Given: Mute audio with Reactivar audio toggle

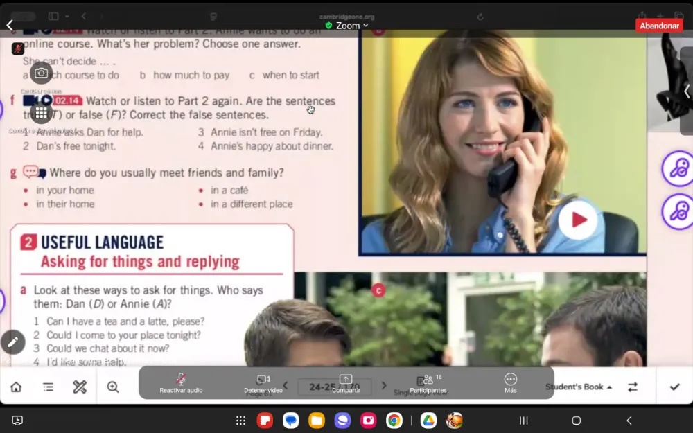Looking at the screenshot, I should [x=180, y=383].
